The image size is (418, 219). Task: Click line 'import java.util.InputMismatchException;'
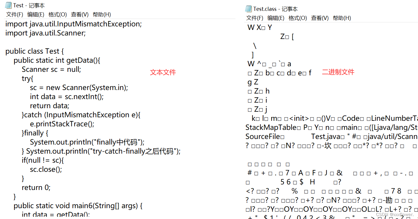(74, 24)
